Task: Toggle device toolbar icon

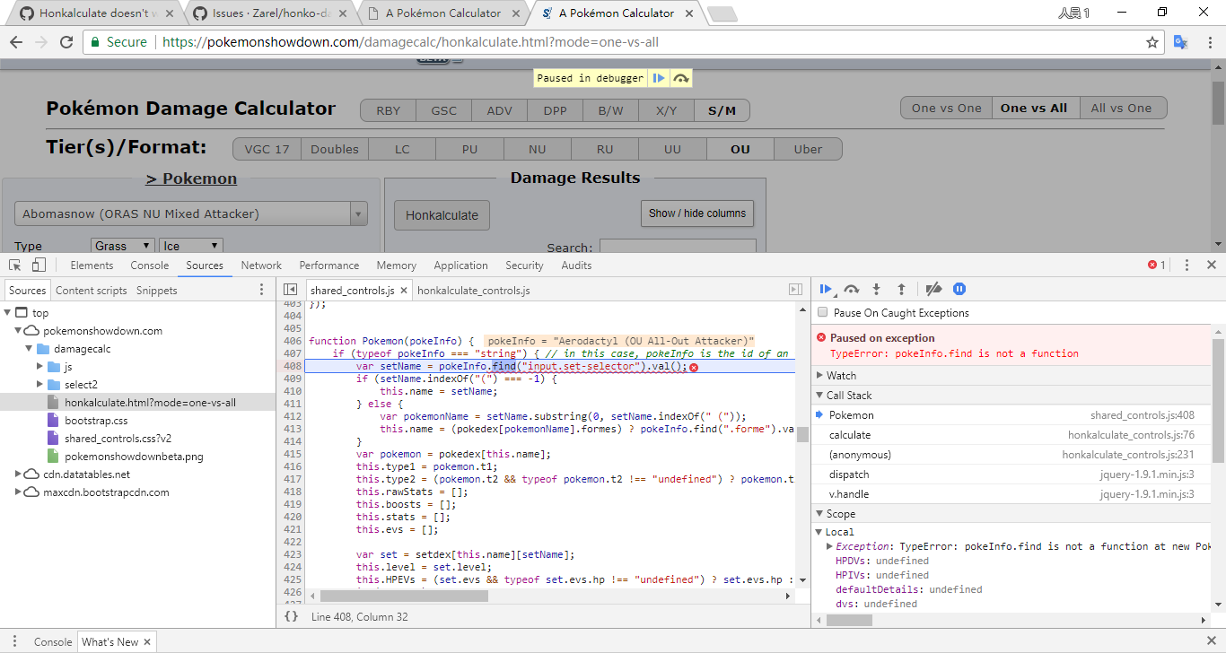Action: 39,266
